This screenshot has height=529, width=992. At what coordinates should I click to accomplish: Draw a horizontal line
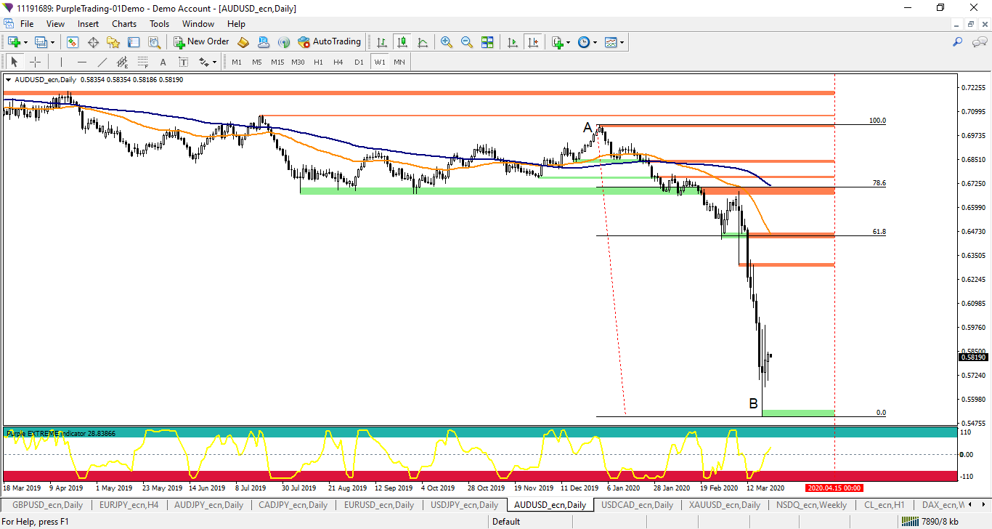point(81,62)
